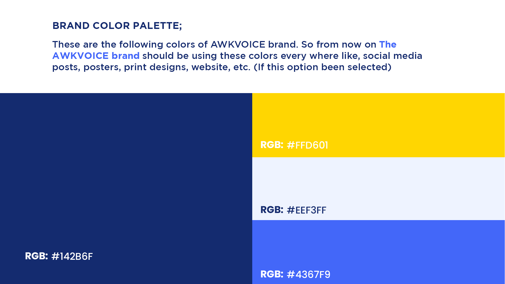Click the navy blue #142B6F color swatch
505x284 pixels.
126,174
